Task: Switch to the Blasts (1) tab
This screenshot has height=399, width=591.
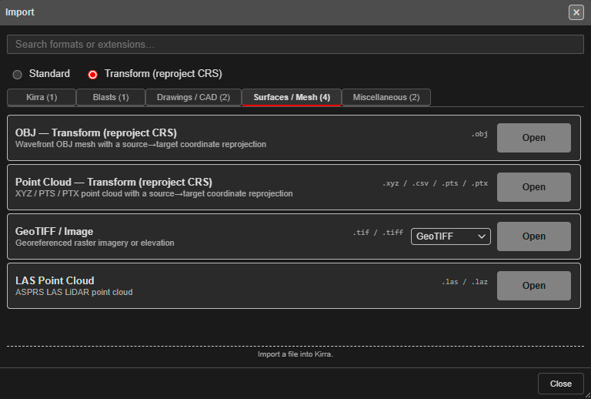Action: pyautogui.click(x=111, y=97)
